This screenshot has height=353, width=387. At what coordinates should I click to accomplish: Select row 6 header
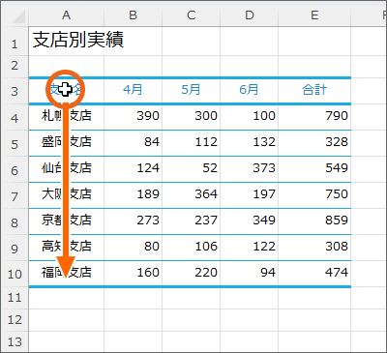coord(15,169)
